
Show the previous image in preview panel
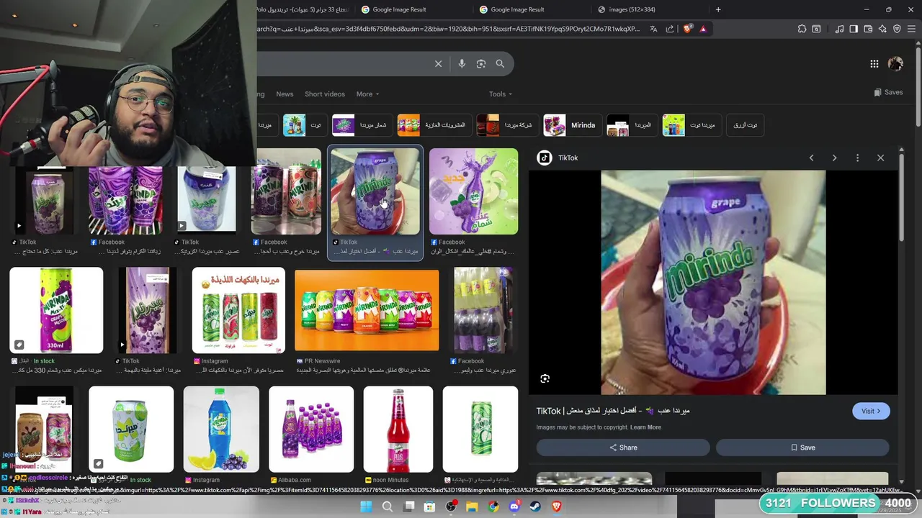click(x=811, y=158)
